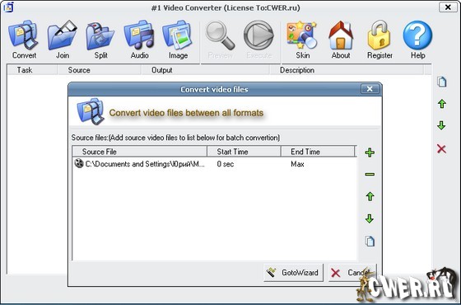Click the '0 sec' start time cell
461x305 pixels.
226,164
